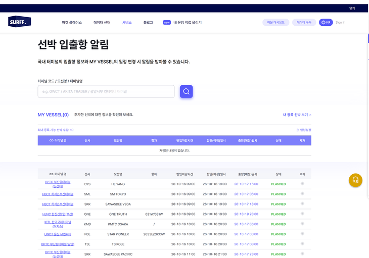Open HBCT 허치슨부산터미널 link in SM TOKYO row

pos(58,194)
